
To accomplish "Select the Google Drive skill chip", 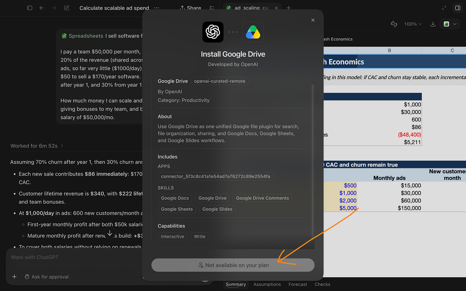I will click(x=213, y=198).
